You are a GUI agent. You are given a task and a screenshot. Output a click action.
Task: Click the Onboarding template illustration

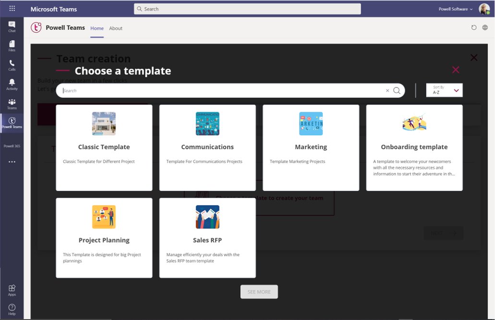(x=414, y=122)
